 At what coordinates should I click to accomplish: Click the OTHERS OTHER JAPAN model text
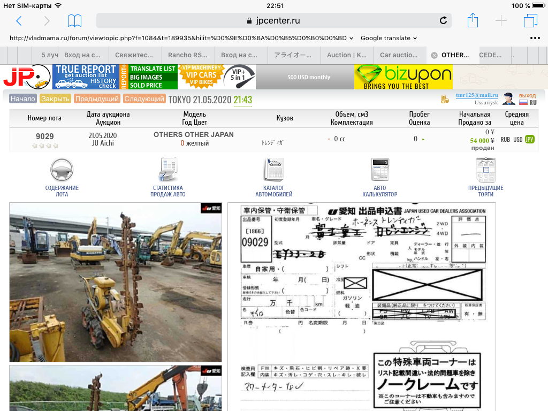[x=194, y=134]
